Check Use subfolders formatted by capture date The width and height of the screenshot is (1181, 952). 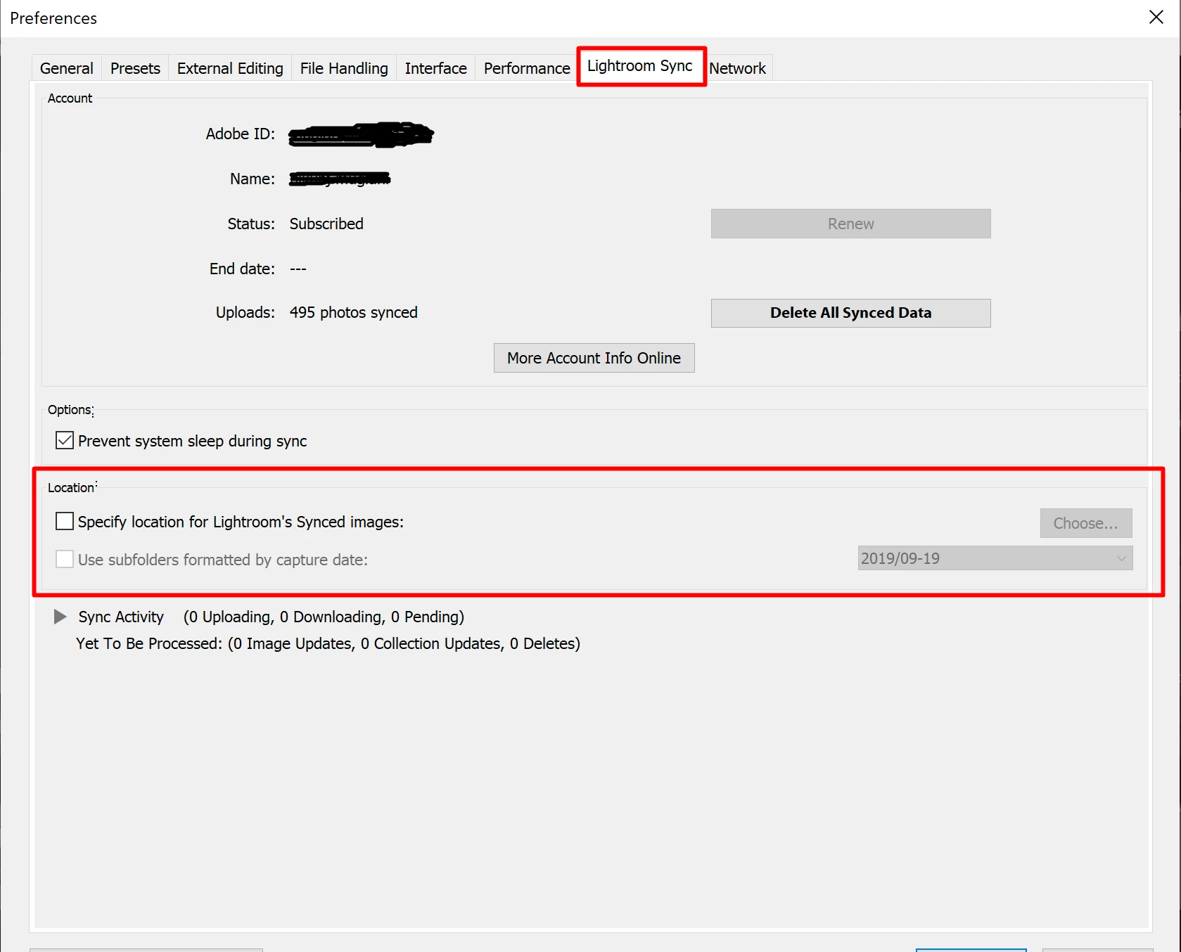65,559
